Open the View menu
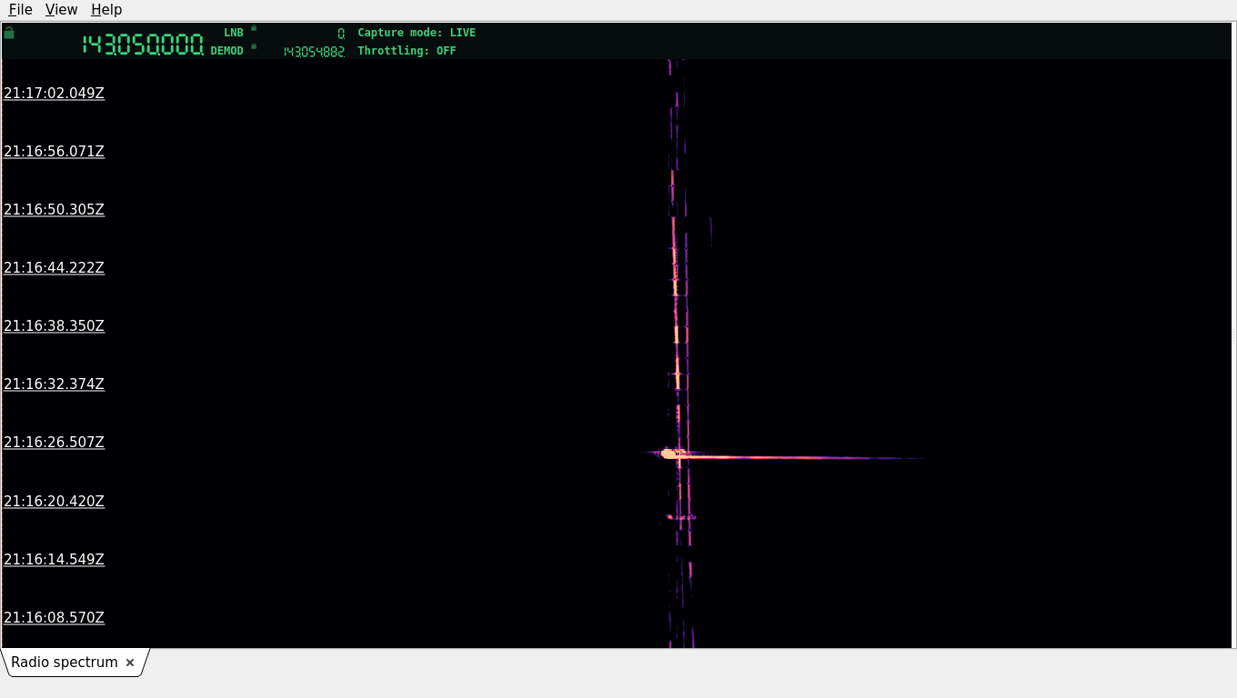Screen dimensions: 1237x698 click(61, 10)
